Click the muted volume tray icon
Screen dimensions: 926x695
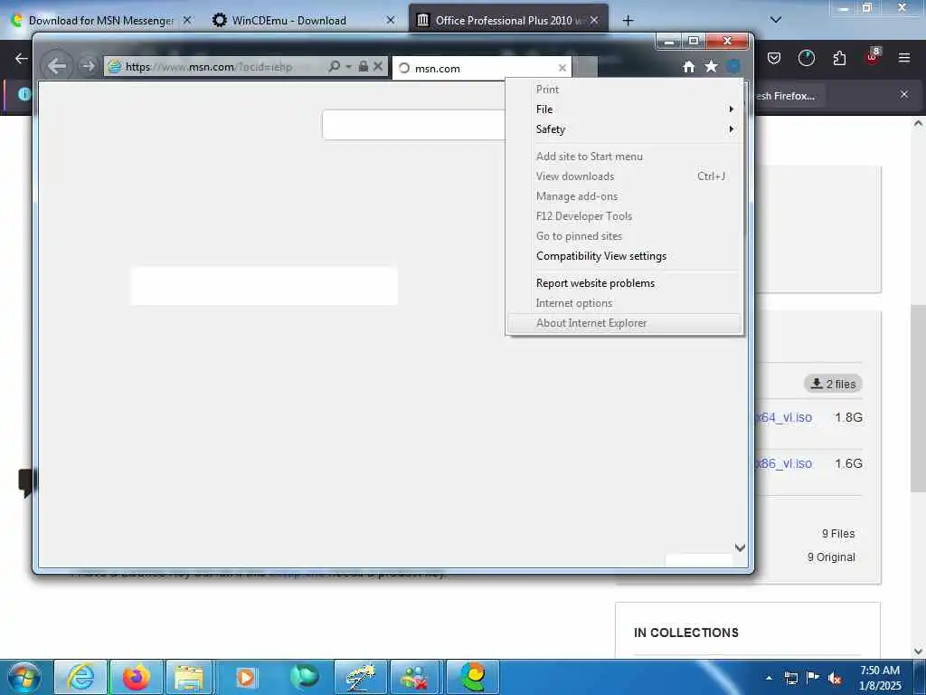click(x=835, y=679)
